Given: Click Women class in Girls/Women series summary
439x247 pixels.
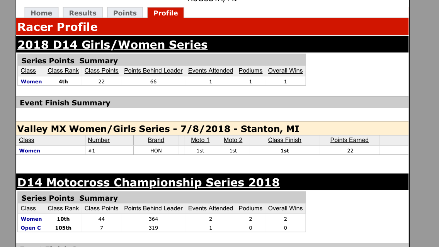Looking at the screenshot, I should coord(31,82).
